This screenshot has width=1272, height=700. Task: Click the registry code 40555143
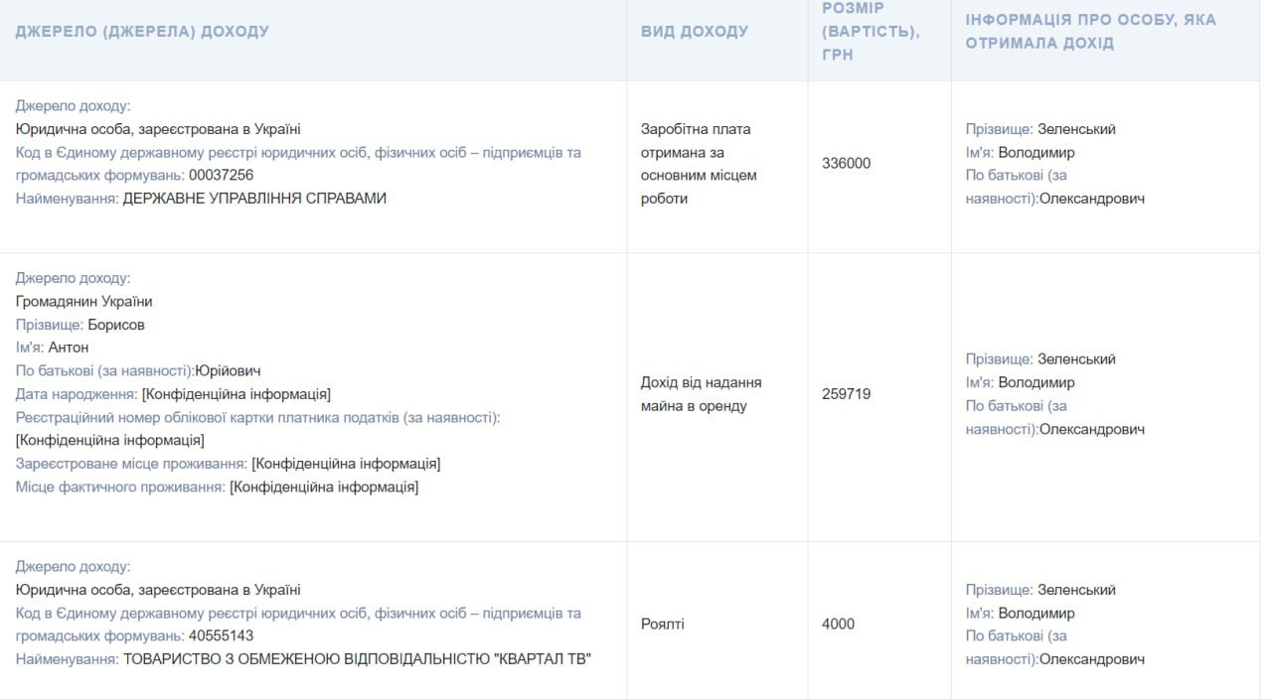221,636
